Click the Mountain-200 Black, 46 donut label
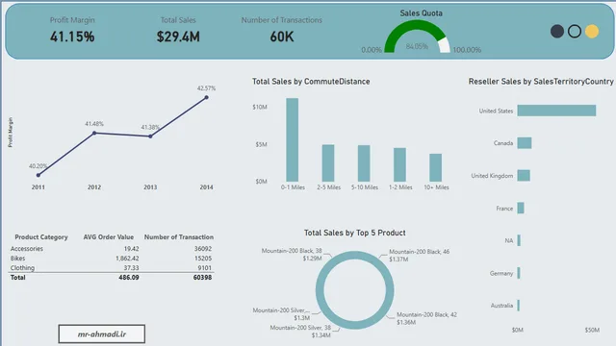This screenshot has height=346, width=616. tap(420, 255)
